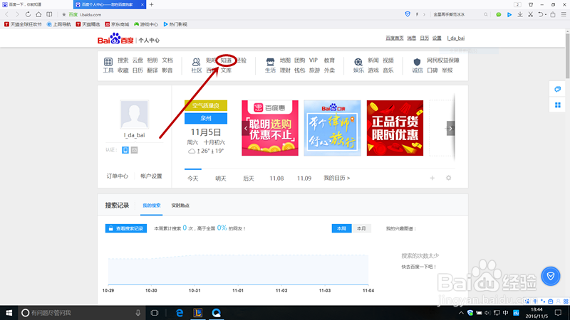The height and width of the screenshot is (320, 570).
Task: Bookmark the page with the star icon
Action: [x=64, y=14]
